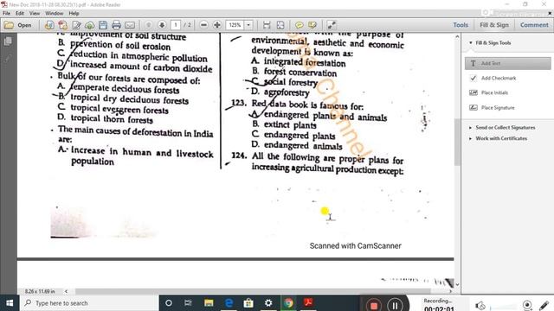Stop the screen recording red button
The height and width of the screenshot is (311, 554).
373,305
